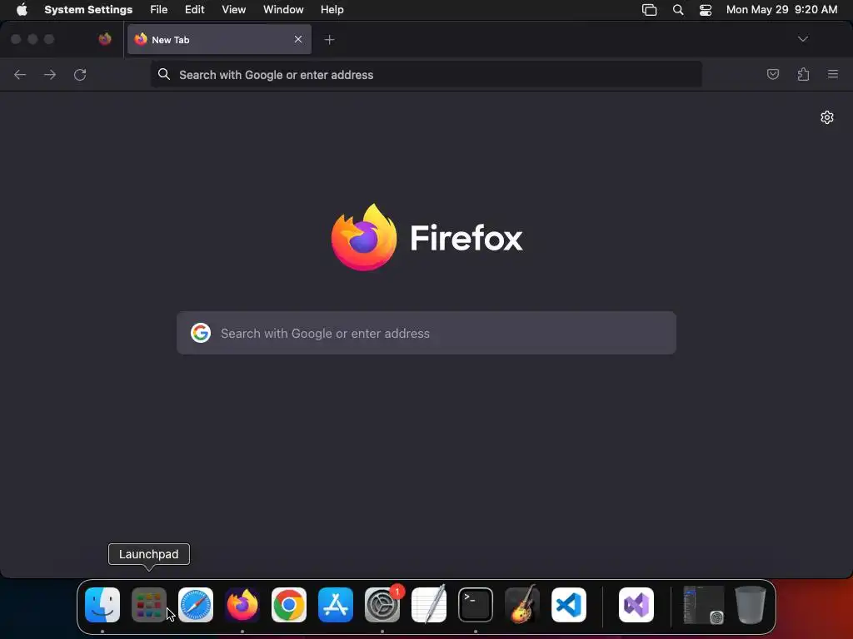Focus the center Google search box
The width and height of the screenshot is (853, 639).
[x=426, y=333]
